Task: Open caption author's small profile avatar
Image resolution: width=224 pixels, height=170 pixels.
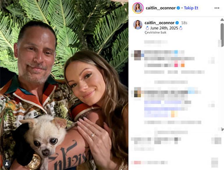Action: [138, 25]
